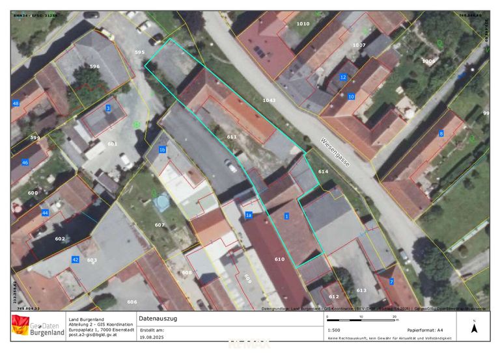Screen dimensions: 500x353
Task: Click rotated parcel label 609
Action: [x=248, y=278]
